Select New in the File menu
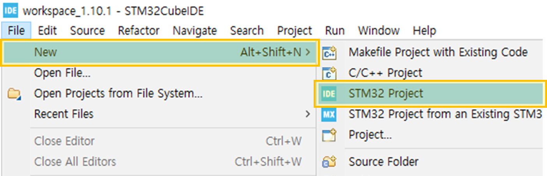 tap(160, 52)
